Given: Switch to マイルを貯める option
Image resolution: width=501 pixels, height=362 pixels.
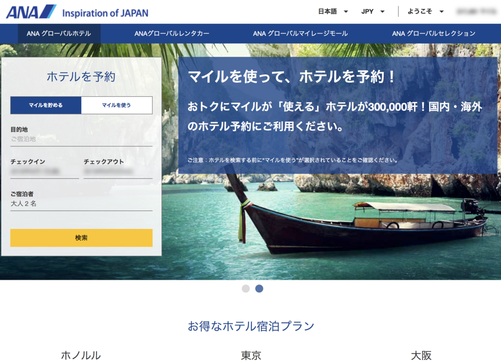Looking at the screenshot, I should 46,105.
